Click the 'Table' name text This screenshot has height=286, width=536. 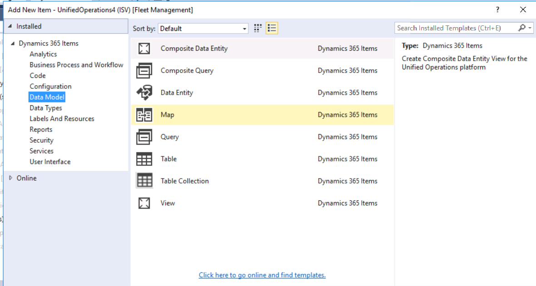(168, 159)
